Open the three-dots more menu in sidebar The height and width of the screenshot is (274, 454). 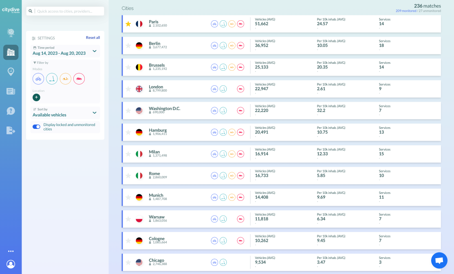[x=11, y=251]
